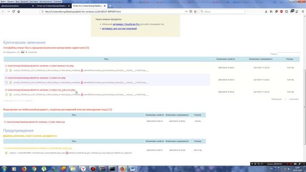Image resolution: width=306 pixels, height=172 pixels.
Task: Click the .htaccess file path entry
Action: [34, 122]
